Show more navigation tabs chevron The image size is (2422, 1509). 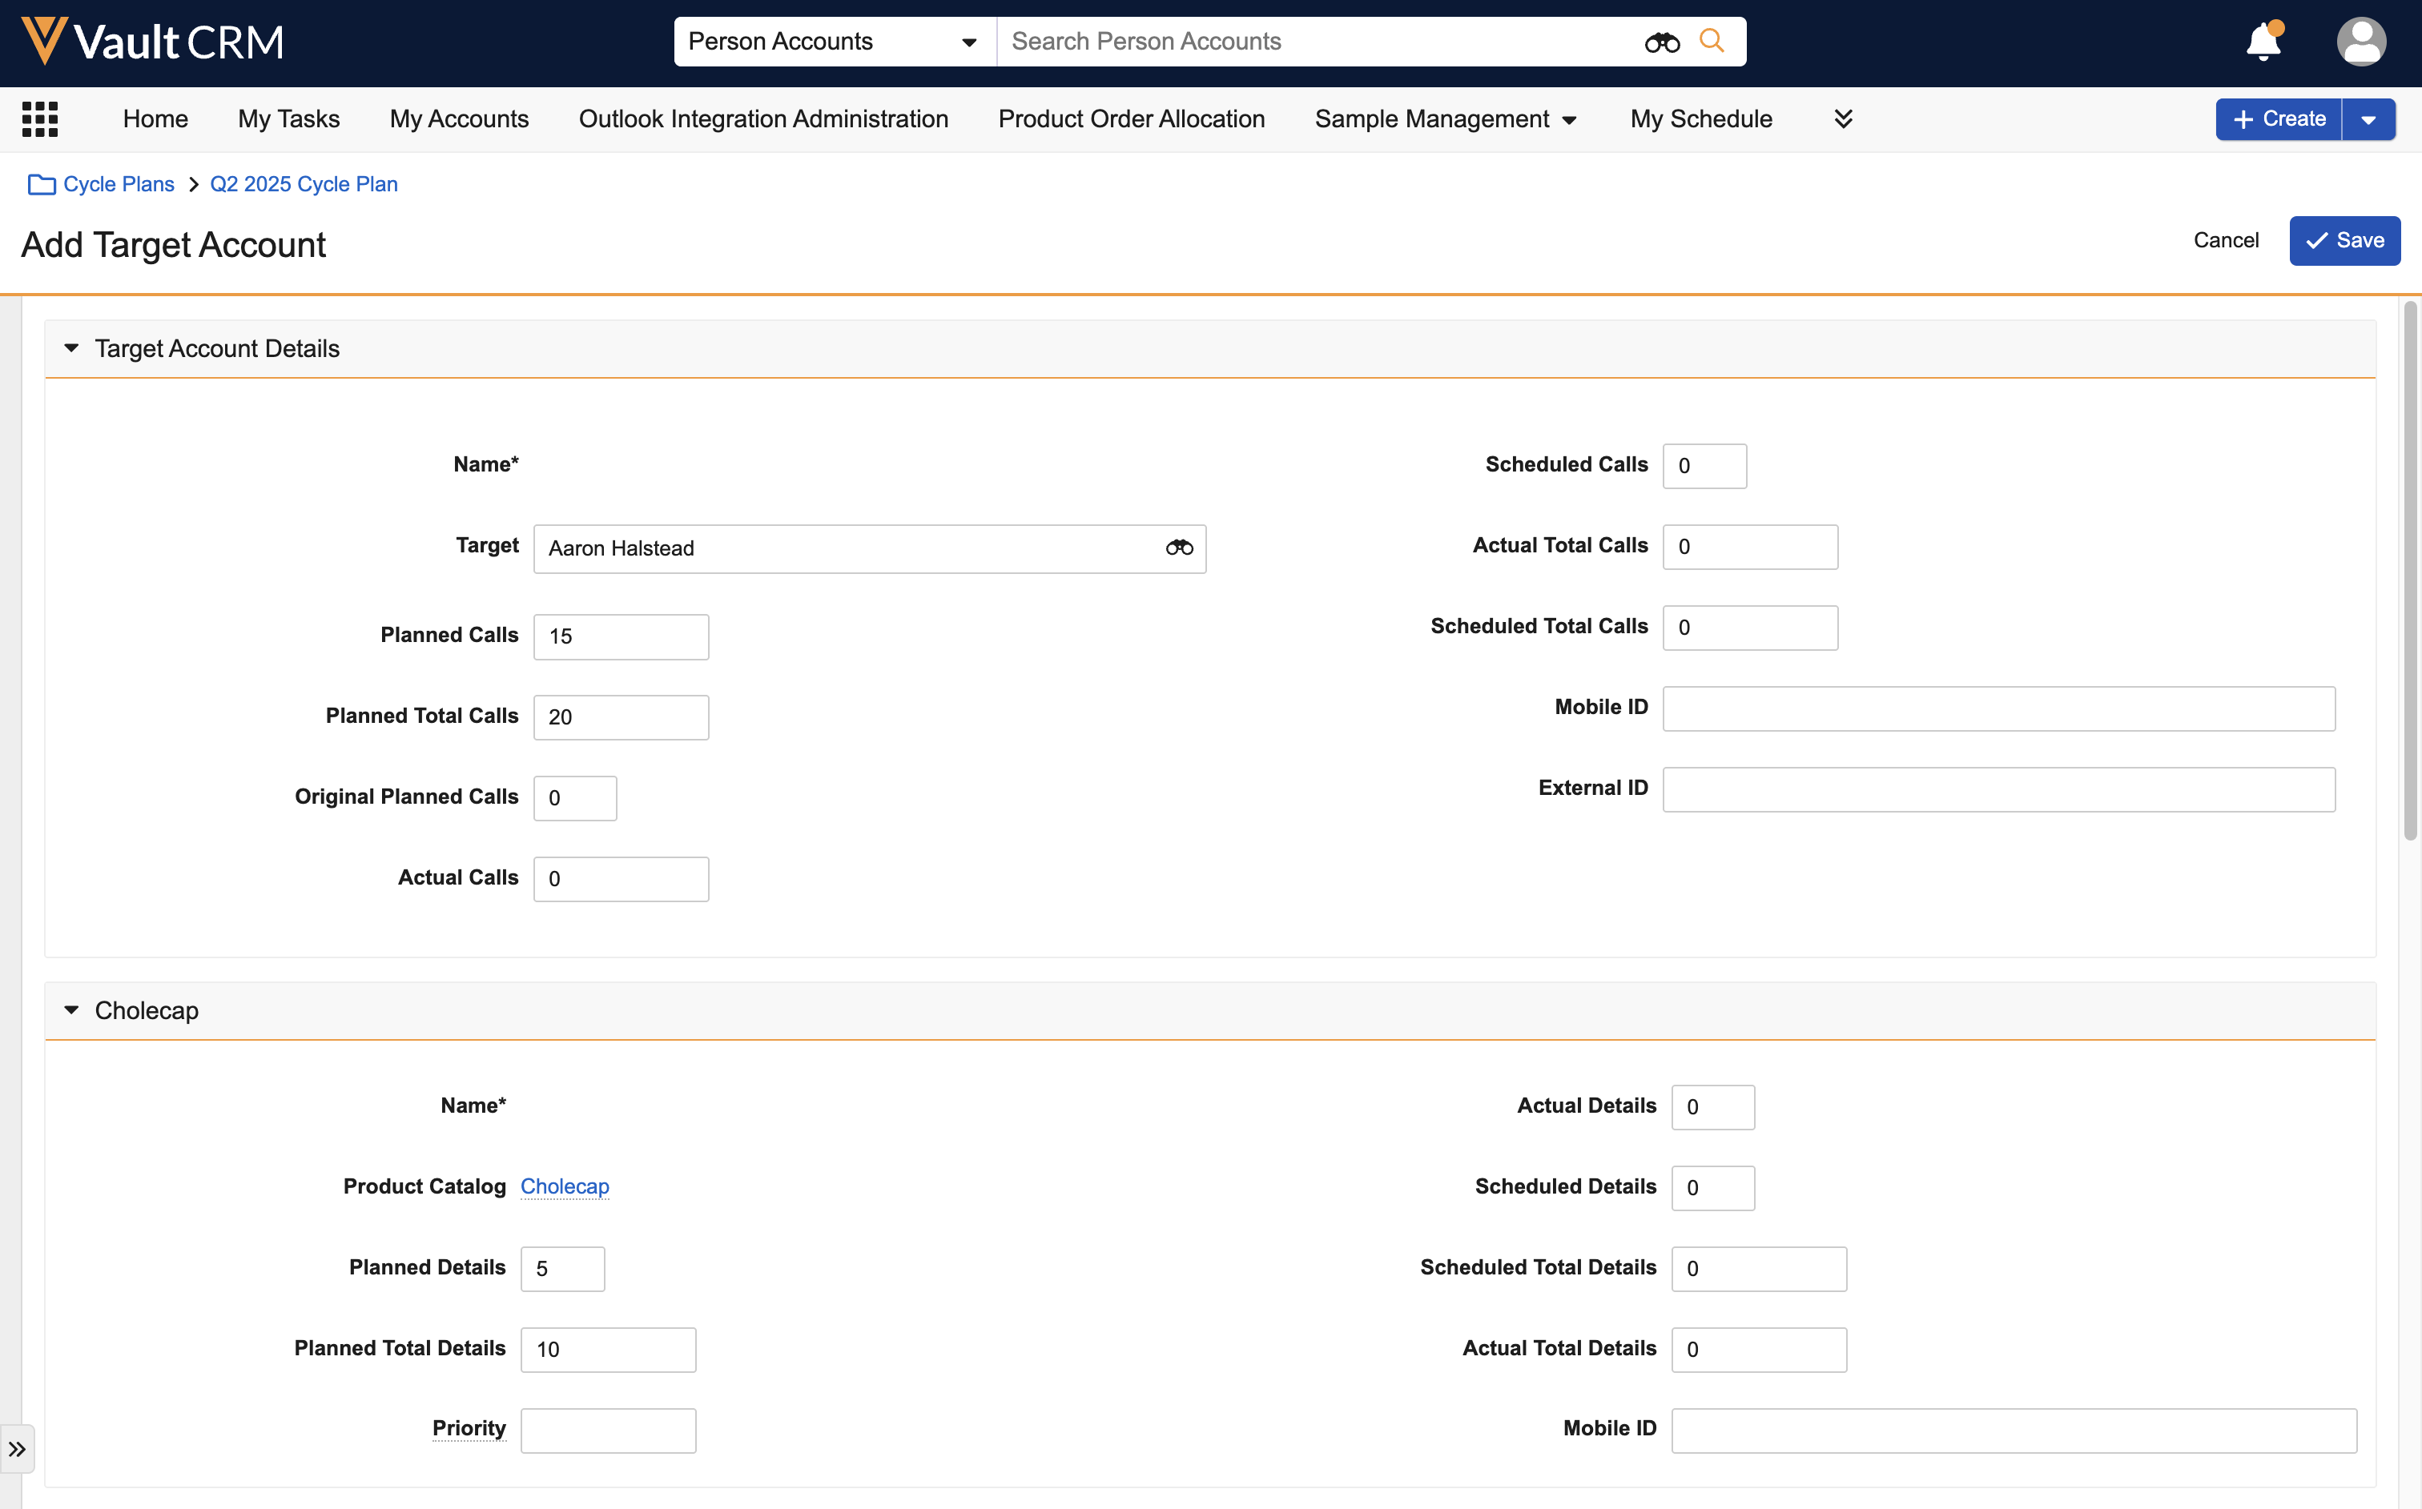coord(1843,118)
